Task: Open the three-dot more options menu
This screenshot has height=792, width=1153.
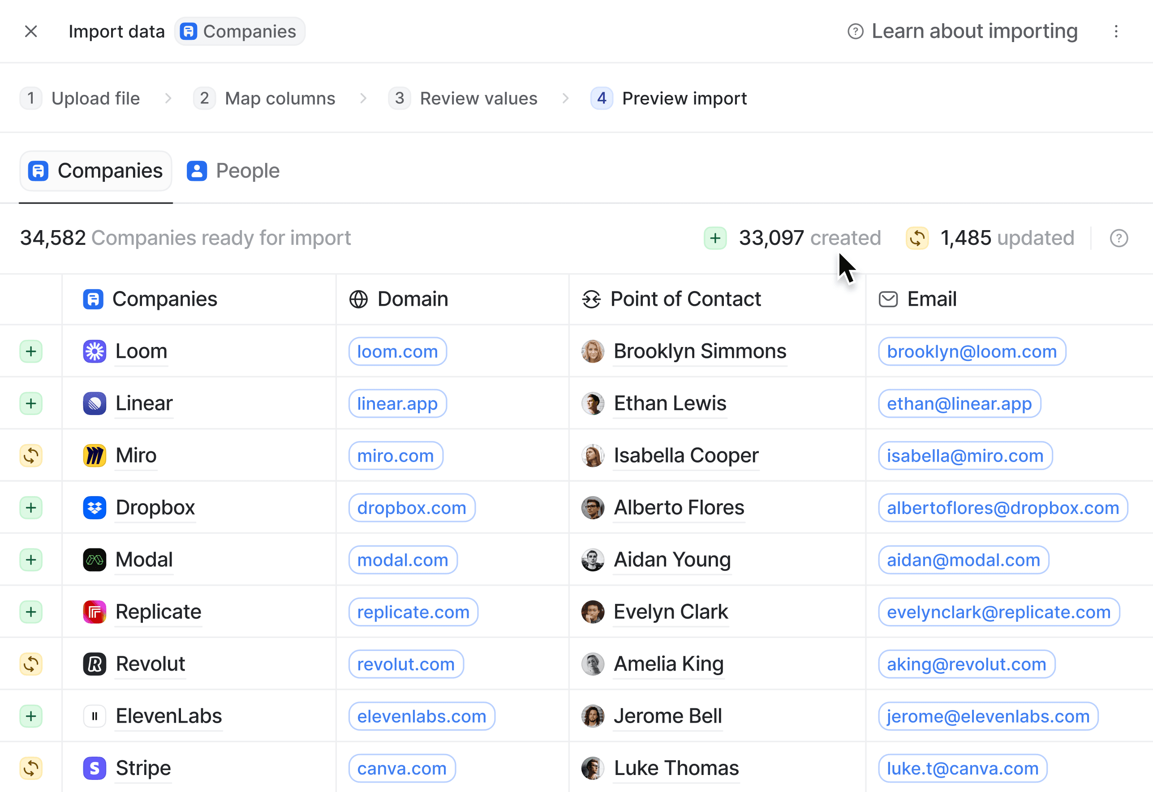Action: coord(1116,31)
